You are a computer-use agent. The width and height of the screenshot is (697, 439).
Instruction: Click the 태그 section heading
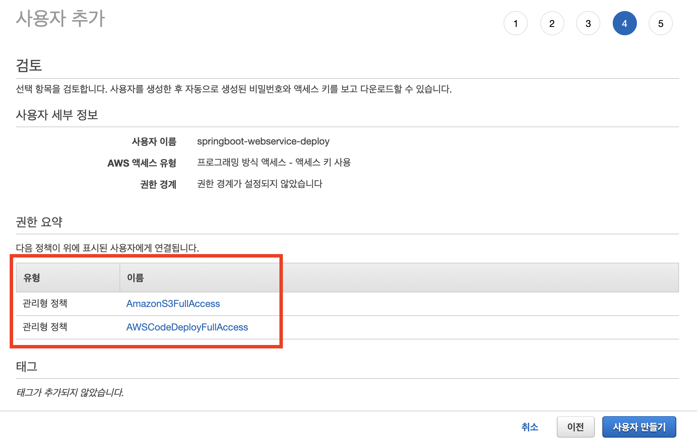[x=27, y=366]
